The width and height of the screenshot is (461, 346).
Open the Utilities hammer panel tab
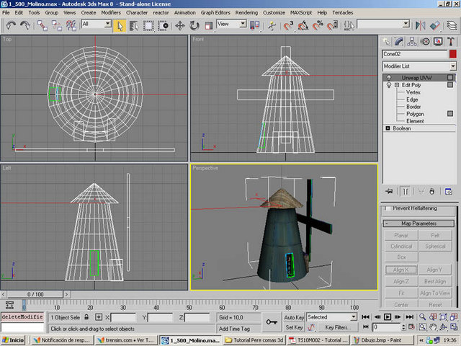click(452, 41)
